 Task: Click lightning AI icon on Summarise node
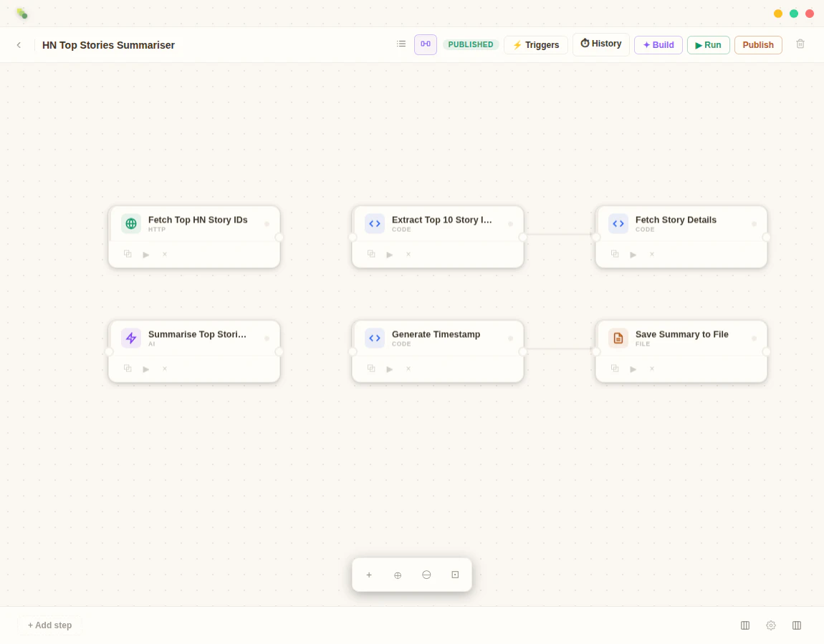point(131,338)
